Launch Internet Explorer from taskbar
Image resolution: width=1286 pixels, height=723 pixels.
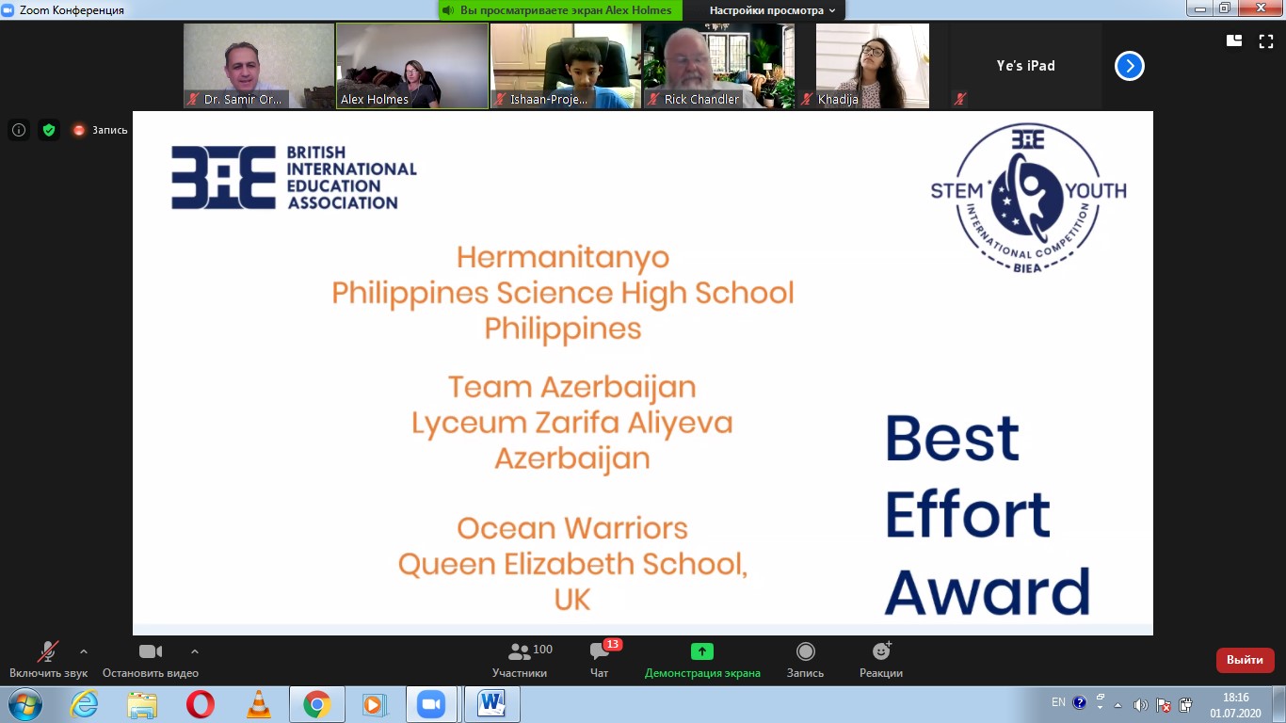(85, 704)
